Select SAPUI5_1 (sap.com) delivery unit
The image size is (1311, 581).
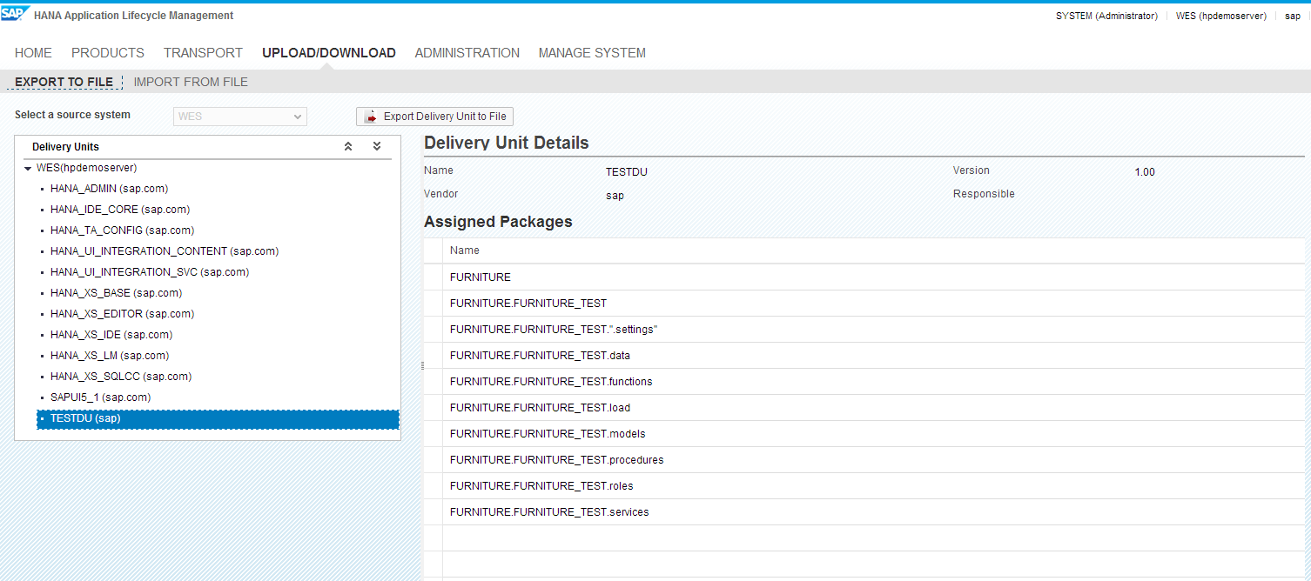100,397
